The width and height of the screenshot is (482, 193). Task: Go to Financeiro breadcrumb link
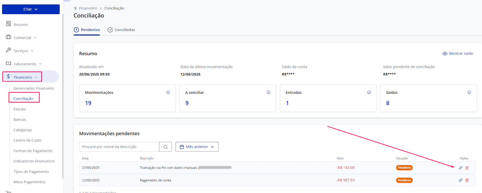coord(88,8)
